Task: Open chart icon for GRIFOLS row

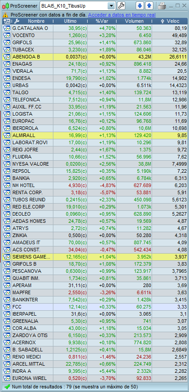Action: pos(6,42)
